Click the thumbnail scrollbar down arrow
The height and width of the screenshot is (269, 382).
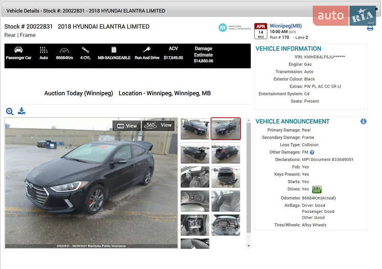coord(248,246)
